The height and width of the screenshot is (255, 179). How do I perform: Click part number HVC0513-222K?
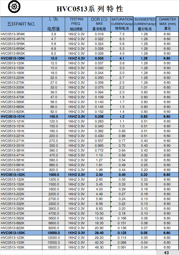click(13, 194)
